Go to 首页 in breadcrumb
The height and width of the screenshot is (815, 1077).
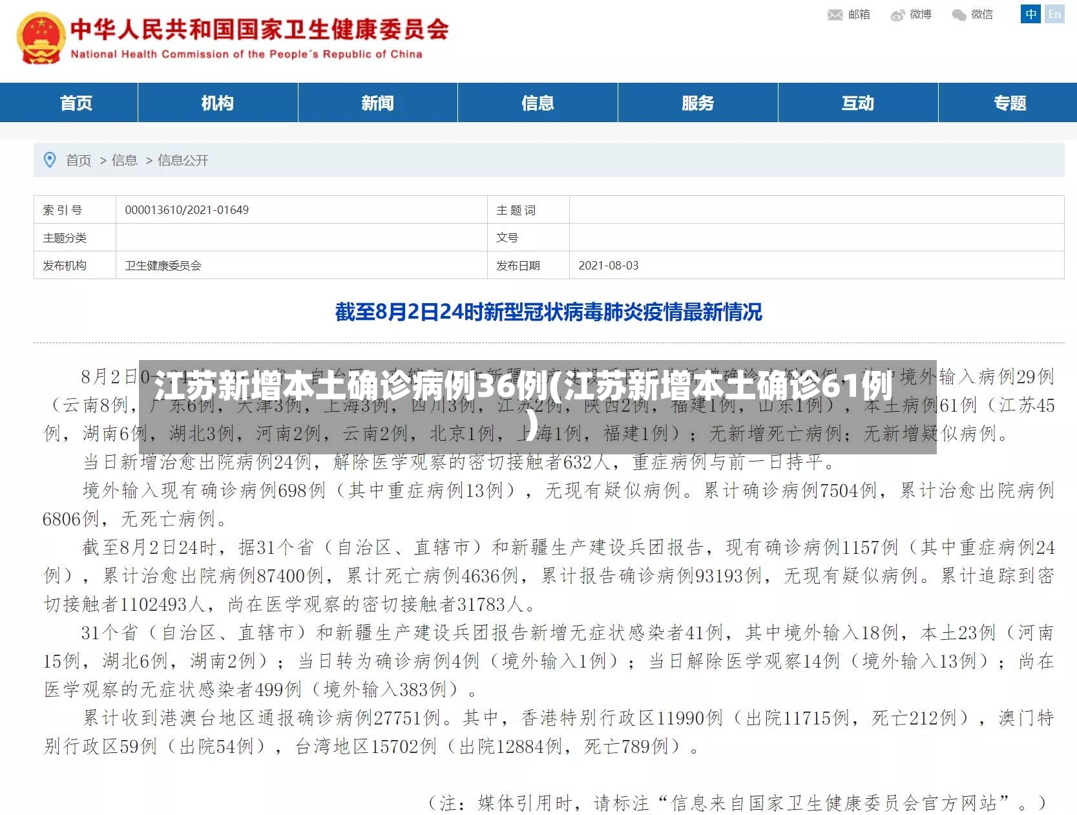click(79, 160)
